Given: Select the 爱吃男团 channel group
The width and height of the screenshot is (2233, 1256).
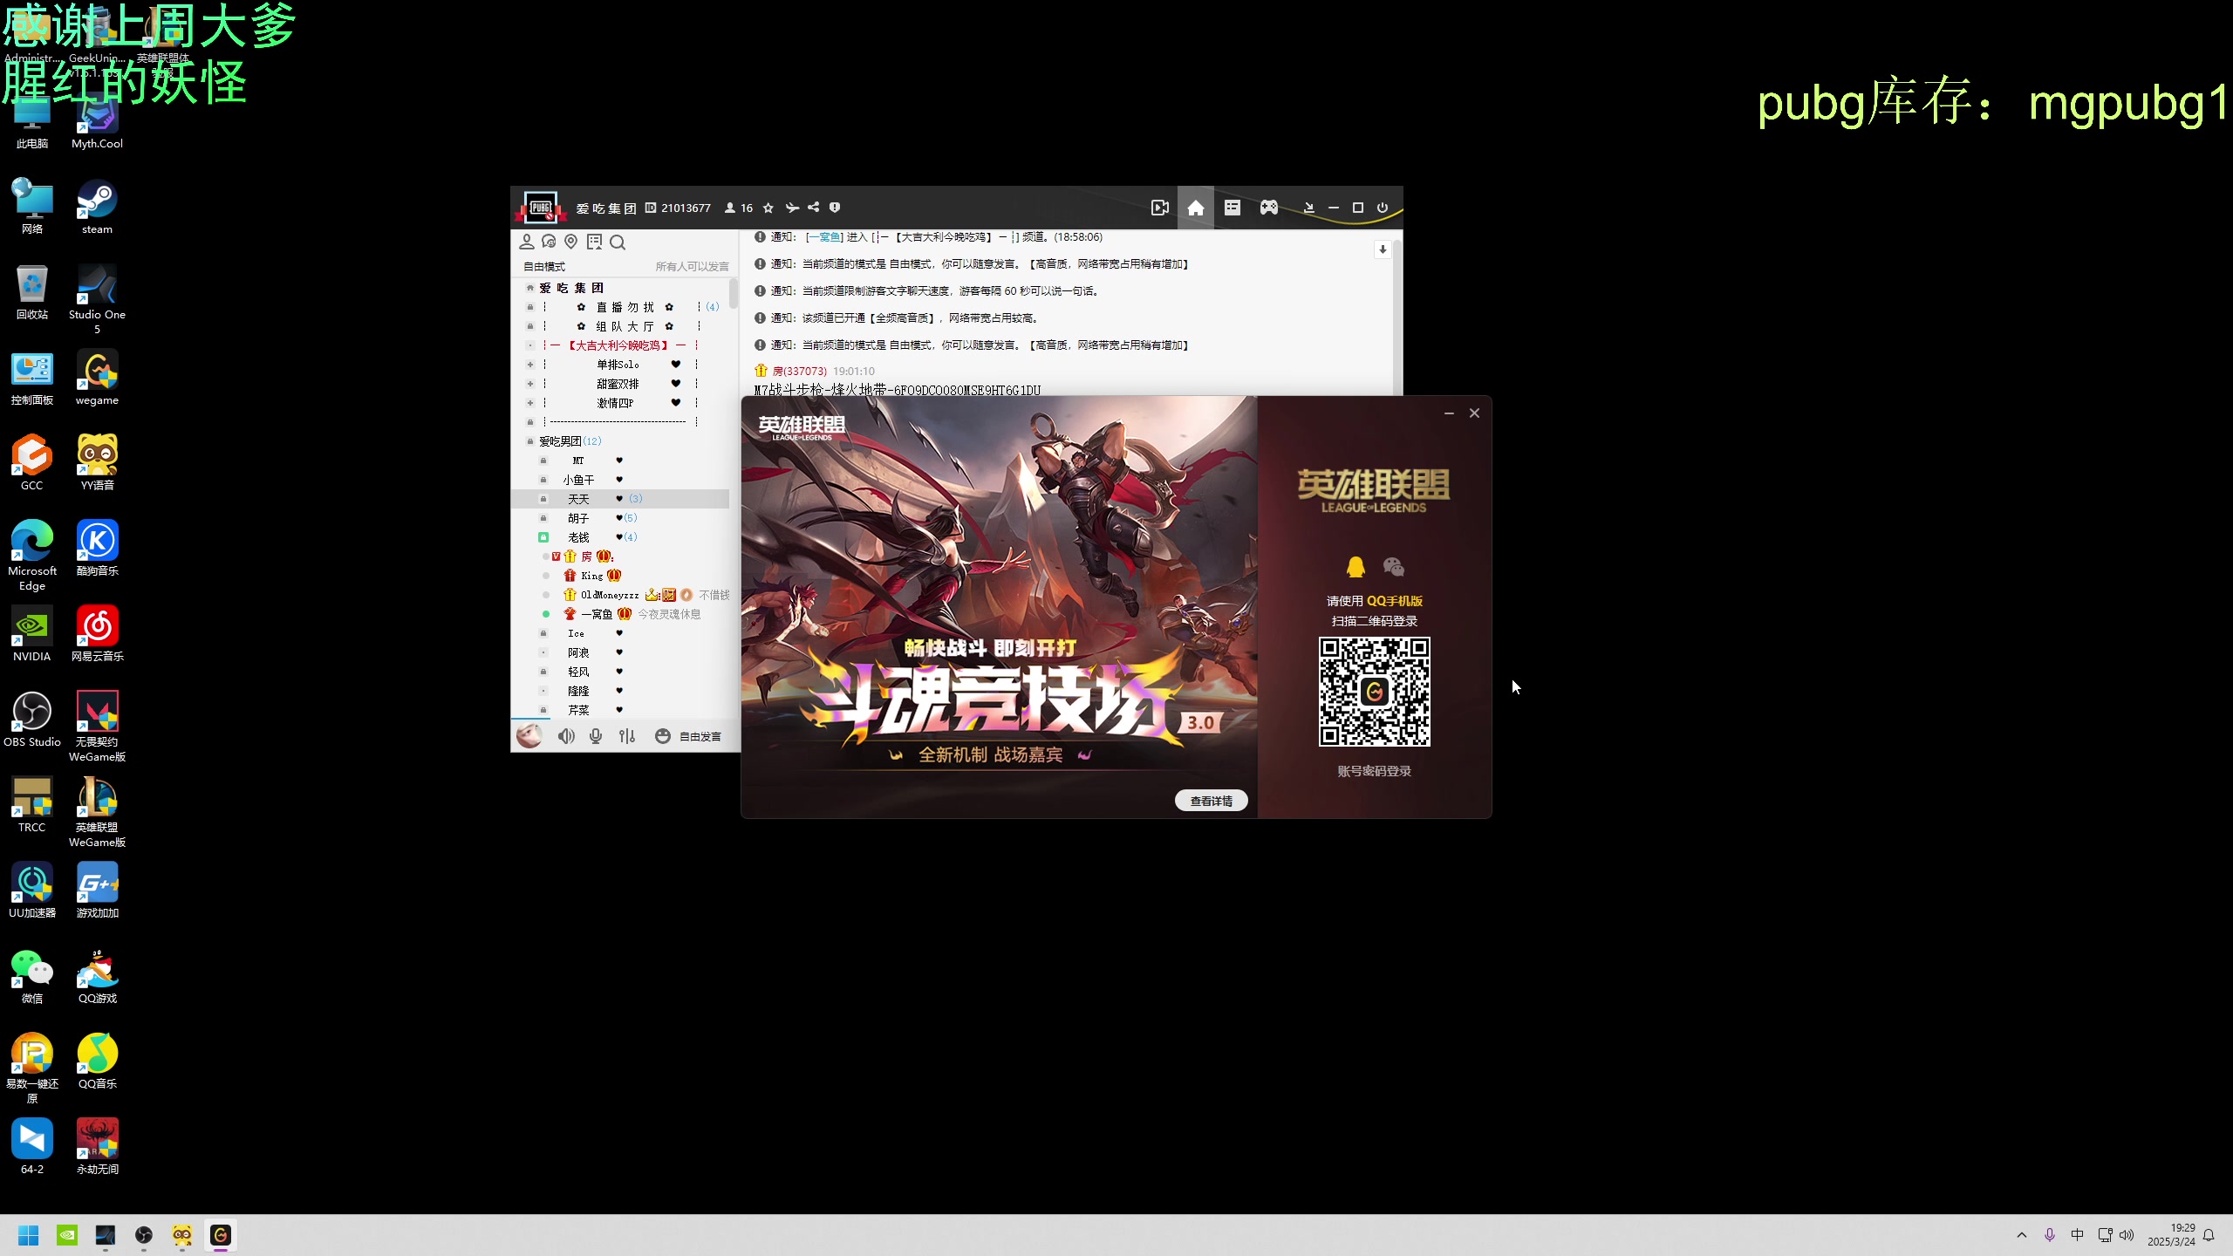Looking at the screenshot, I should coord(570,441).
